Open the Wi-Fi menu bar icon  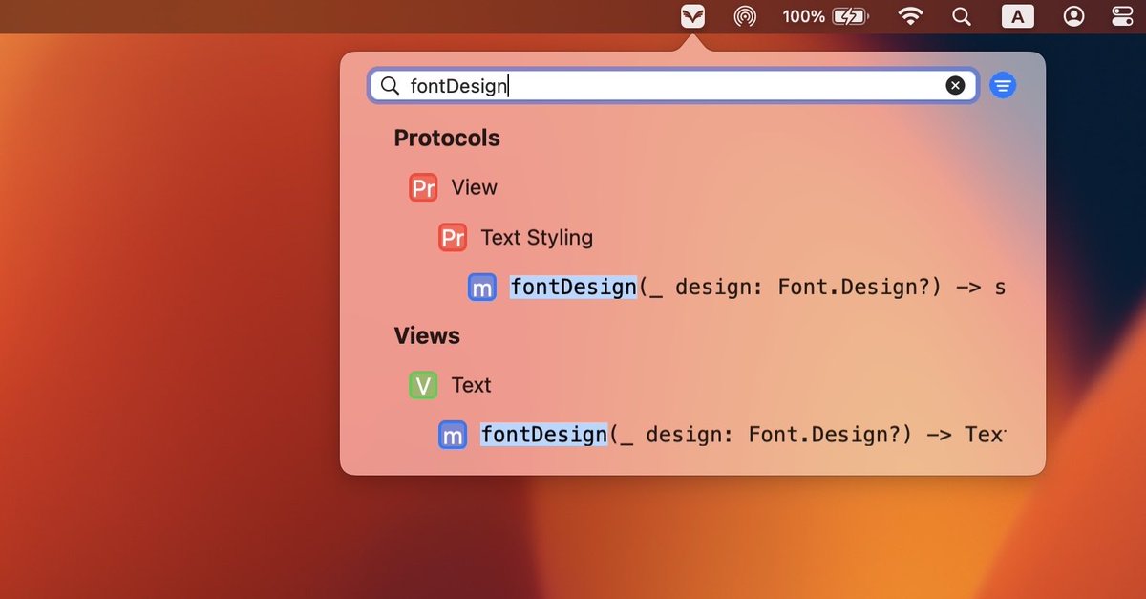tap(912, 16)
